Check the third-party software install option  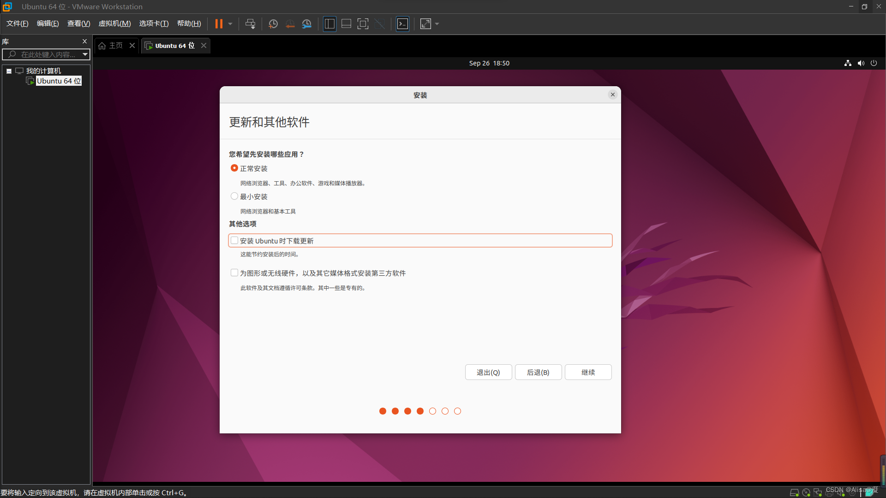[234, 273]
